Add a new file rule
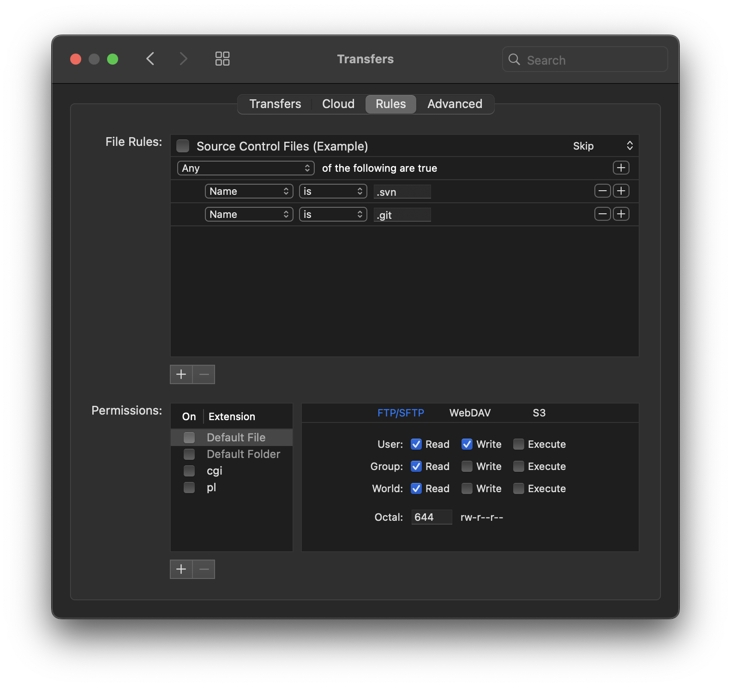731x687 pixels. tap(181, 374)
